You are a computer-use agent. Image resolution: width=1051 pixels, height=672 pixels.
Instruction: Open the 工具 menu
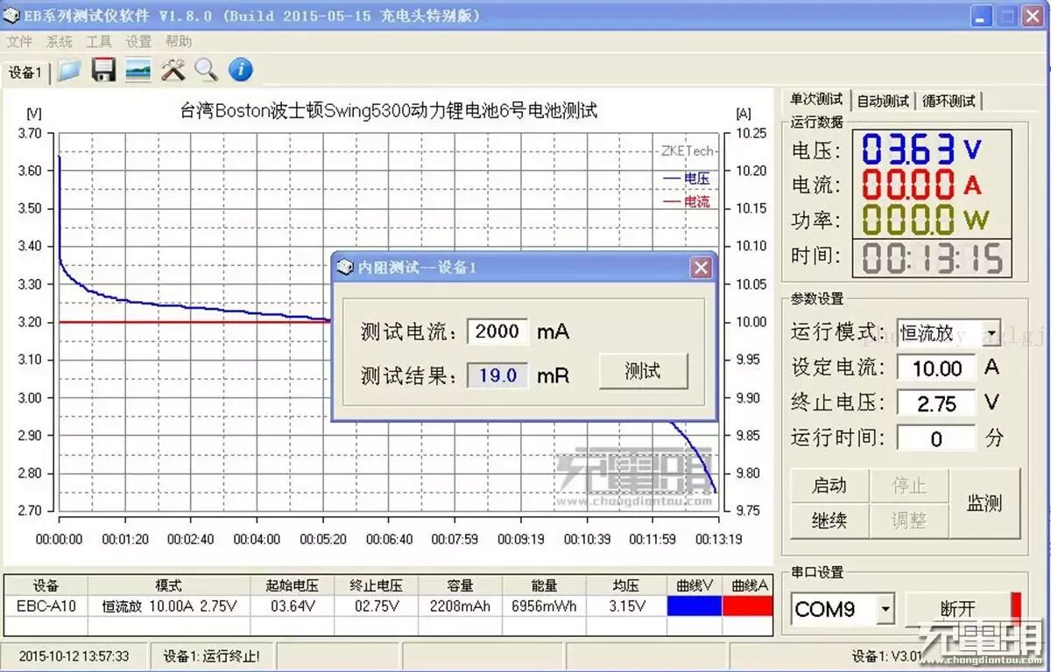(x=99, y=42)
